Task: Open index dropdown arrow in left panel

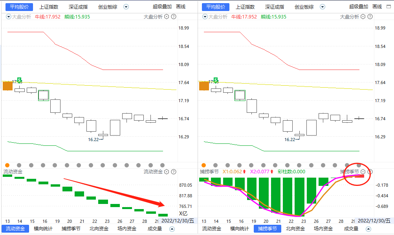Action: point(126,7)
